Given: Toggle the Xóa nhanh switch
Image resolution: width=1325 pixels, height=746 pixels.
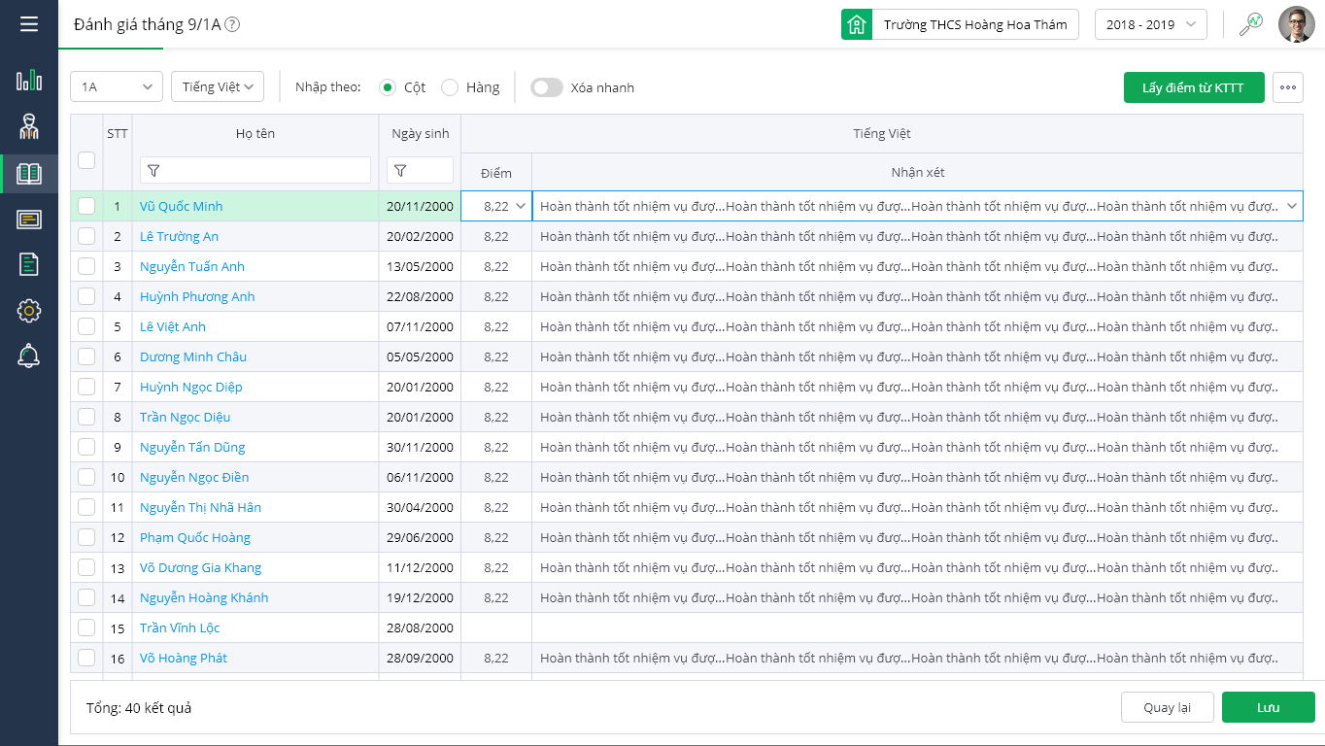Looking at the screenshot, I should [547, 87].
